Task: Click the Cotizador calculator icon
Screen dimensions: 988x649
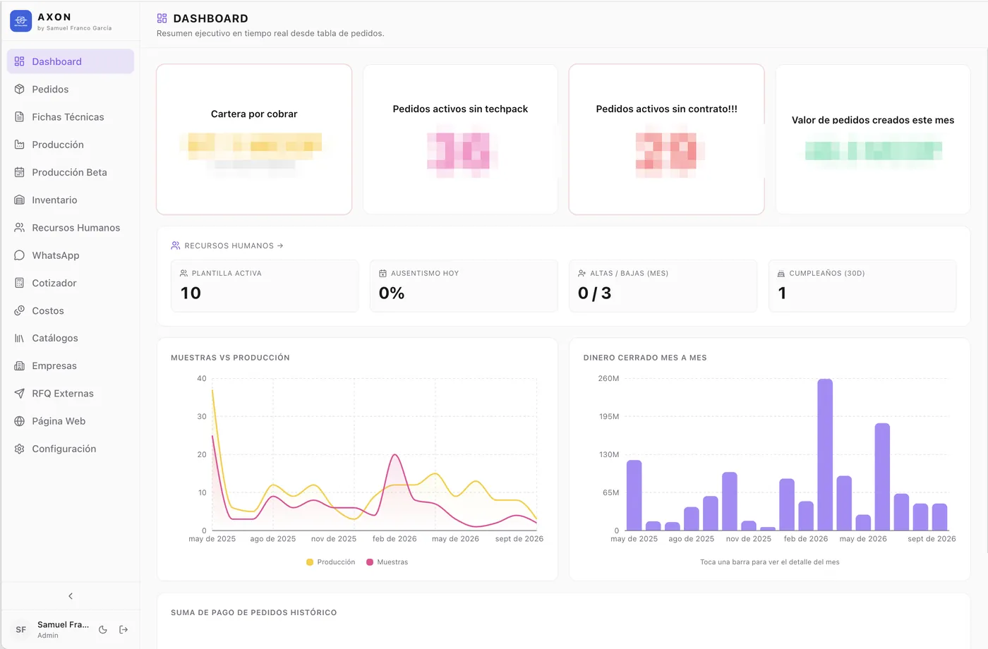Action: point(20,283)
